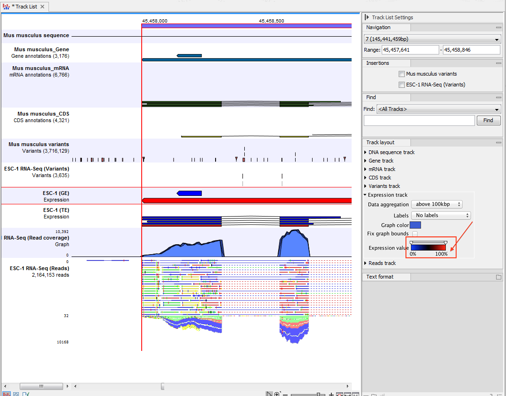
Task: Enable ESC-1 RNA-Seq (Variants) insertions checkbox
Action: pos(402,85)
